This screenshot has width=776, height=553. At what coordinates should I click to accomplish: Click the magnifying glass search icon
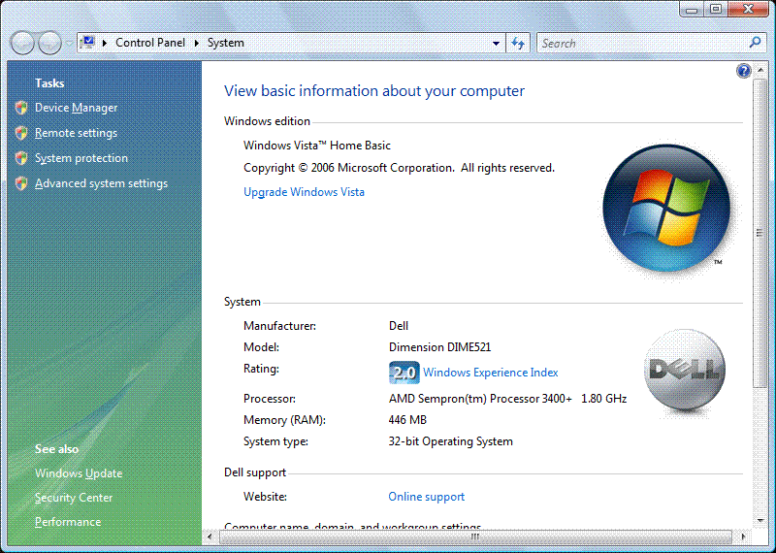[756, 43]
